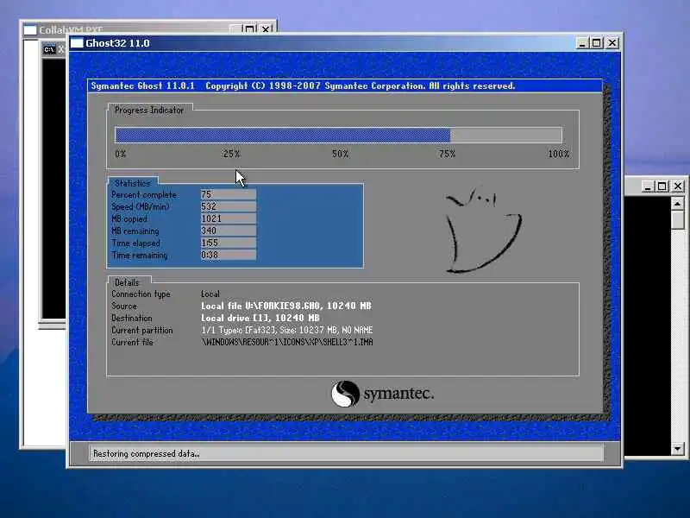Click the Symantec yin-yang logo
Image resolution: width=690 pixels, height=518 pixels.
[x=345, y=394]
